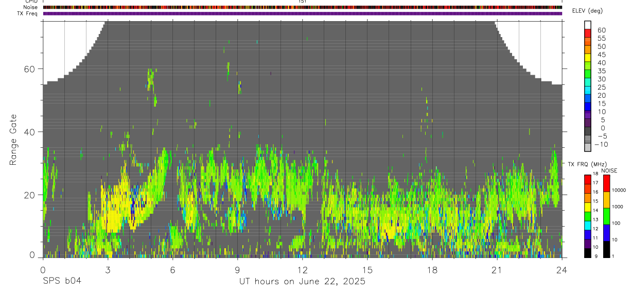Click the white top box of elevation scale
The height and width of the screenshot is (292, 632).
[588, 25]
